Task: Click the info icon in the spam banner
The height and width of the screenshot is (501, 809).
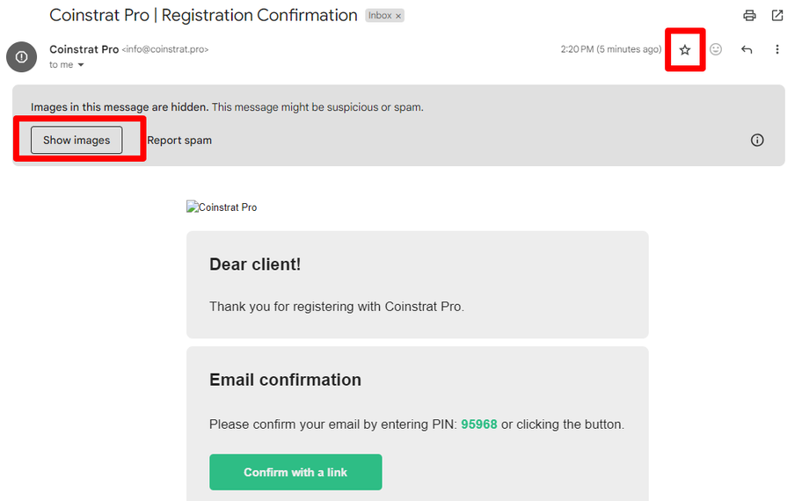Action: tap(757, 141)
